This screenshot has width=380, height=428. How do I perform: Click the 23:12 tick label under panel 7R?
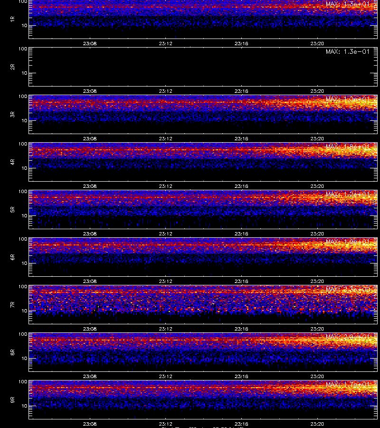(165, 329)
